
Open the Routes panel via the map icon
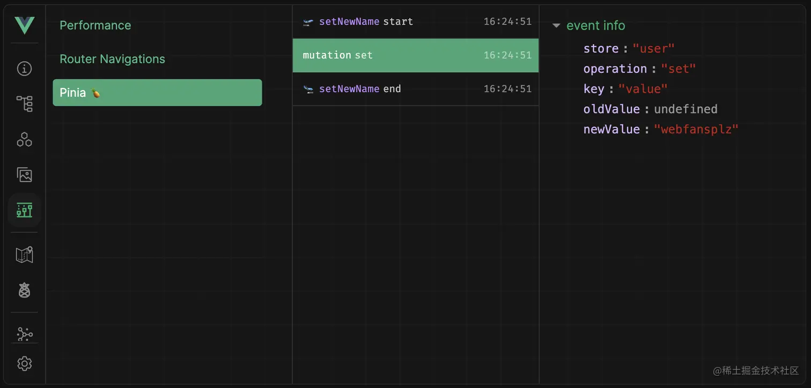coord(24,255)
